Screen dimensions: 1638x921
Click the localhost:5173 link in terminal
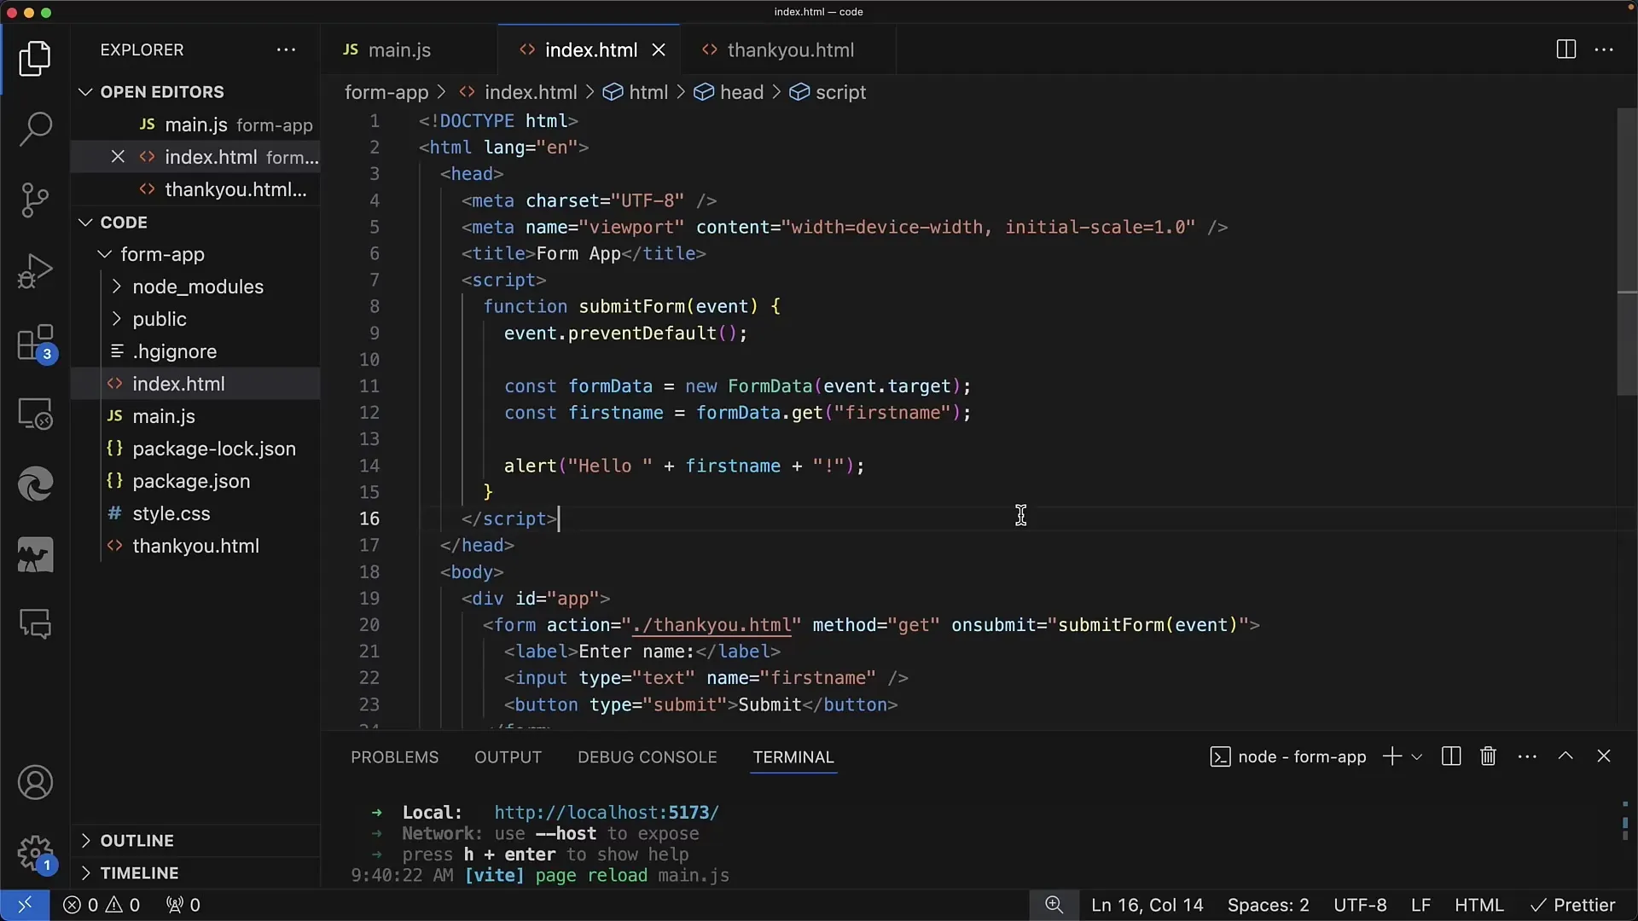pos(605,812)
